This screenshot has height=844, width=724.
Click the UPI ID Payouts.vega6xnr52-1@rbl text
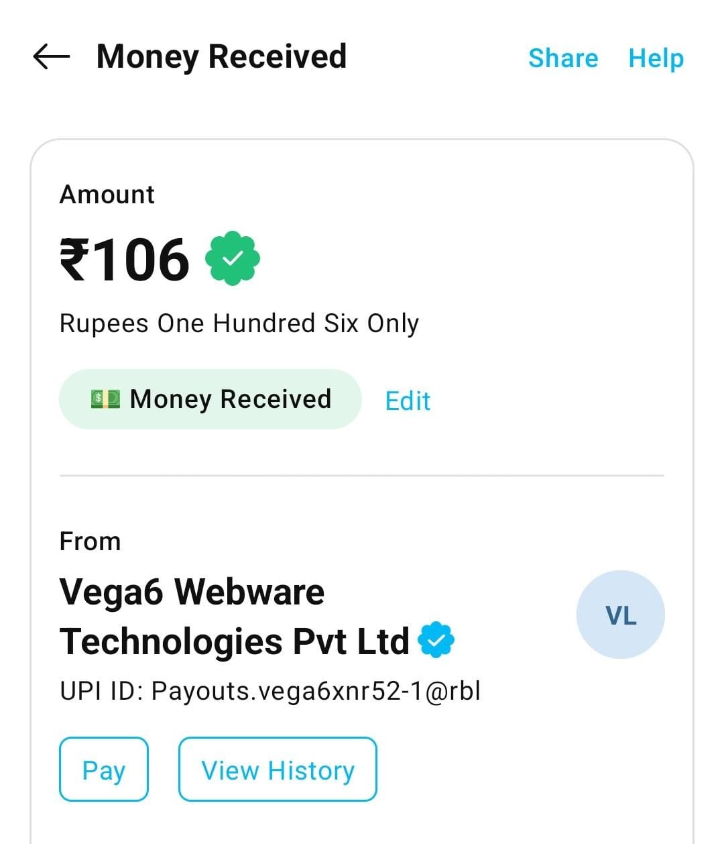point(270,690)
